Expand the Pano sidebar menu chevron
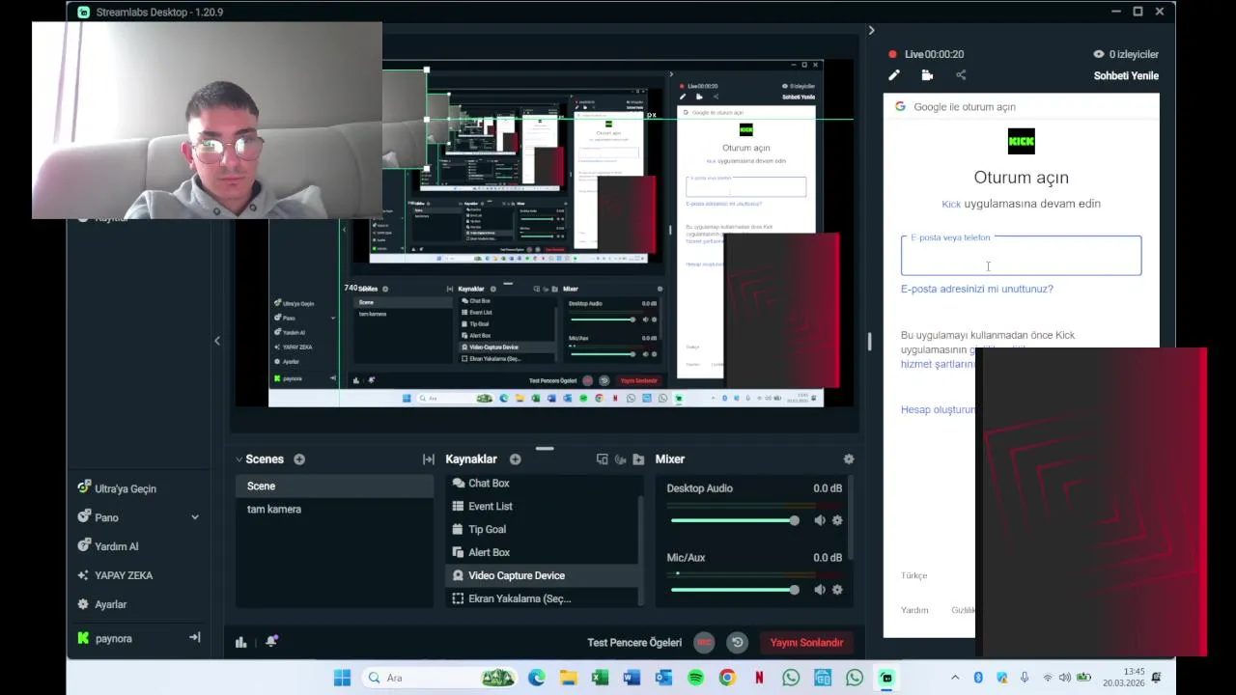 point(195,517)
